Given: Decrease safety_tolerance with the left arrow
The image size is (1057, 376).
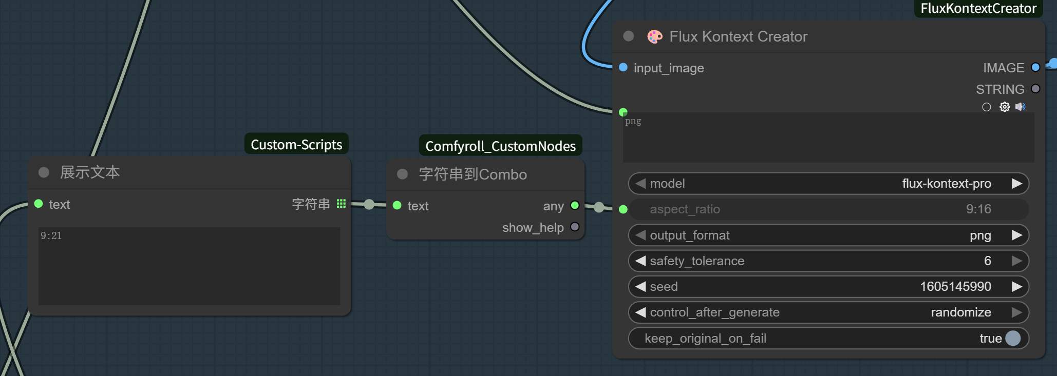Looking at the screenshot, I should (640, 261).
